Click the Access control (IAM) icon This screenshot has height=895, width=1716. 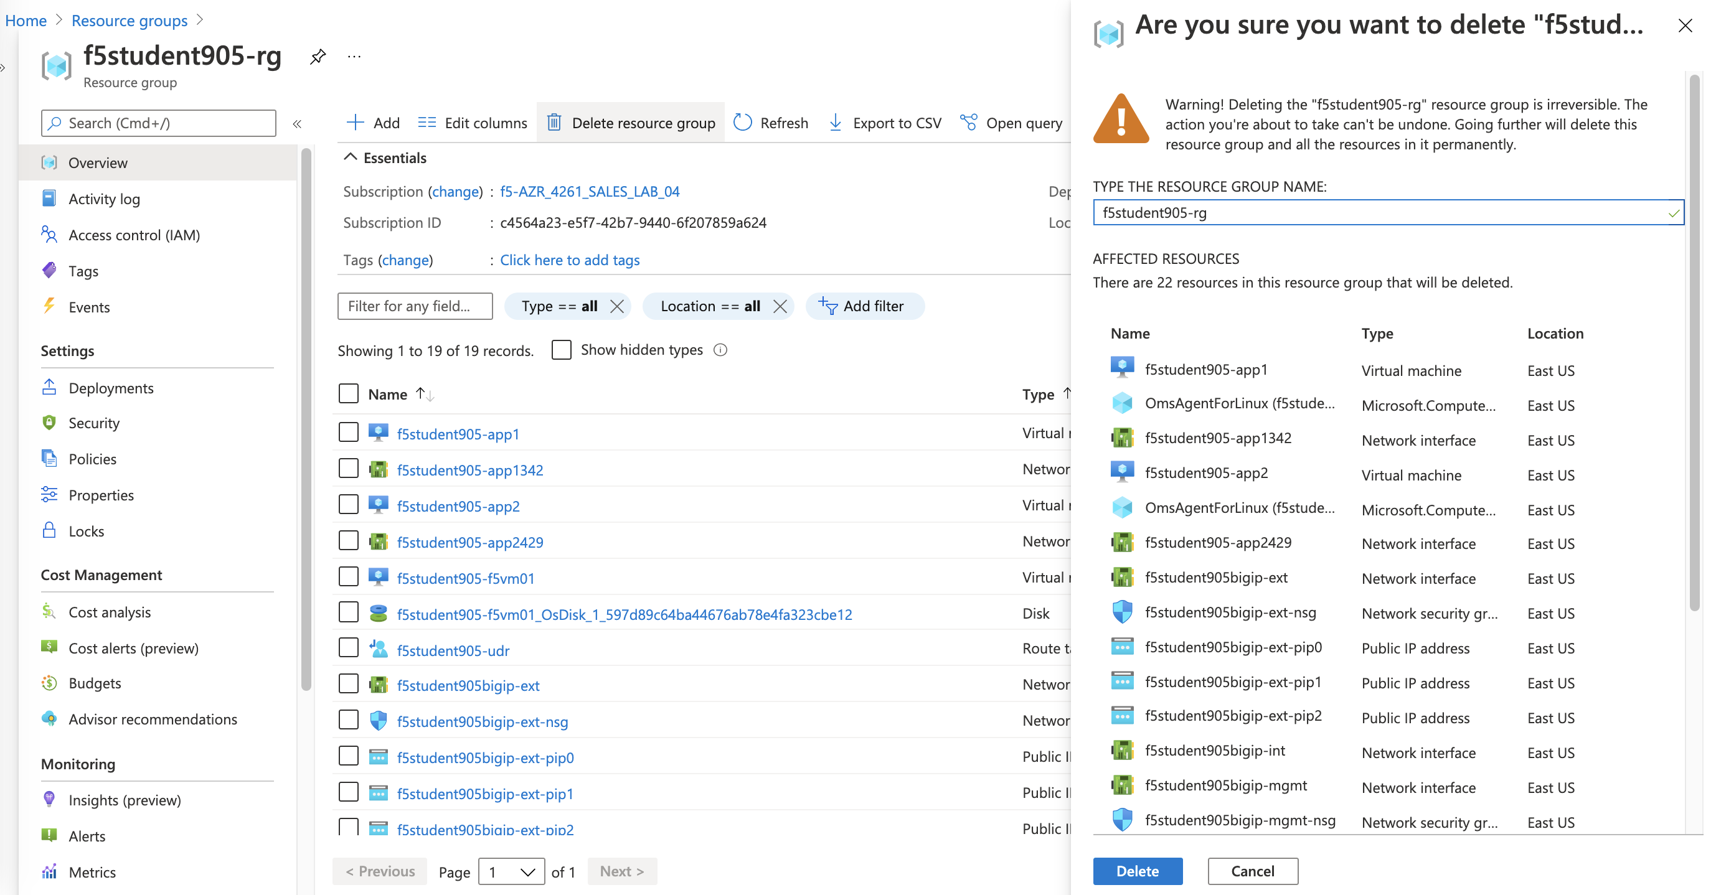(x=49, y=235)
